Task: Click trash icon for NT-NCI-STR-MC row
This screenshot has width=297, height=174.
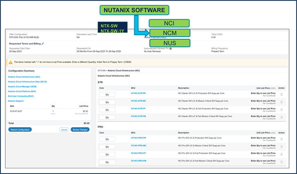Action: 282,102
